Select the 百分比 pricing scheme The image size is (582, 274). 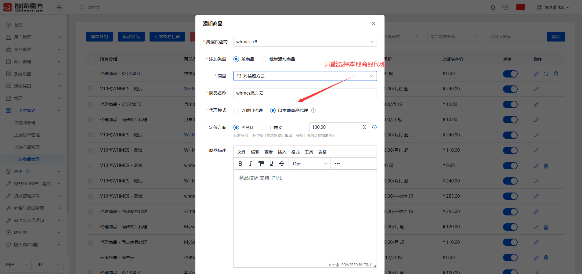point(236,128)
